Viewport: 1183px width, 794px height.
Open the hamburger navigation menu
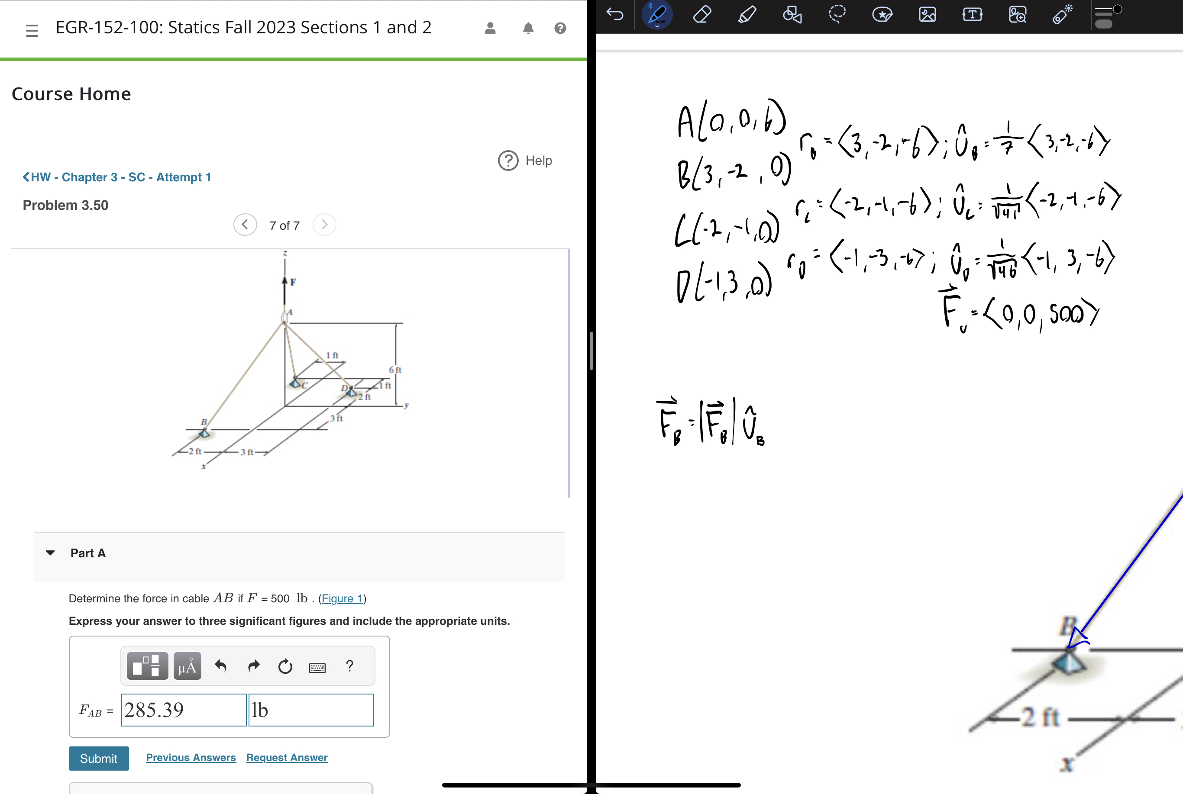point(32,29)
